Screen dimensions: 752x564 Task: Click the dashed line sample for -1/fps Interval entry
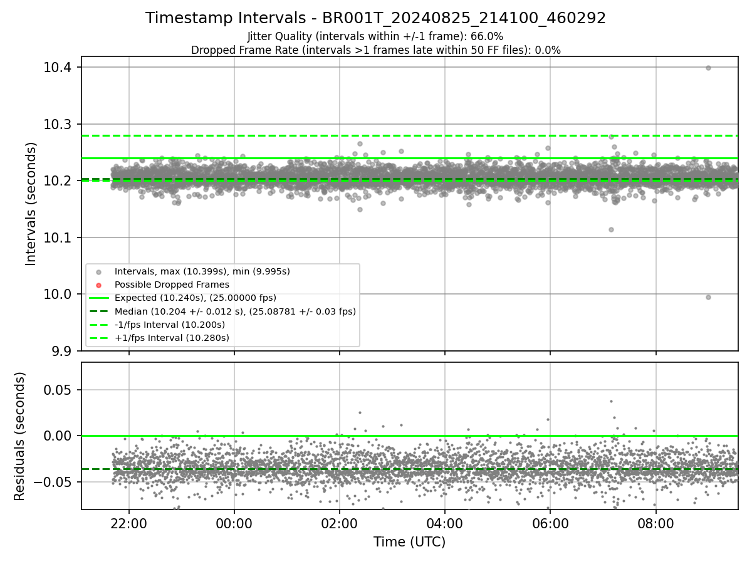coord(98,325)
